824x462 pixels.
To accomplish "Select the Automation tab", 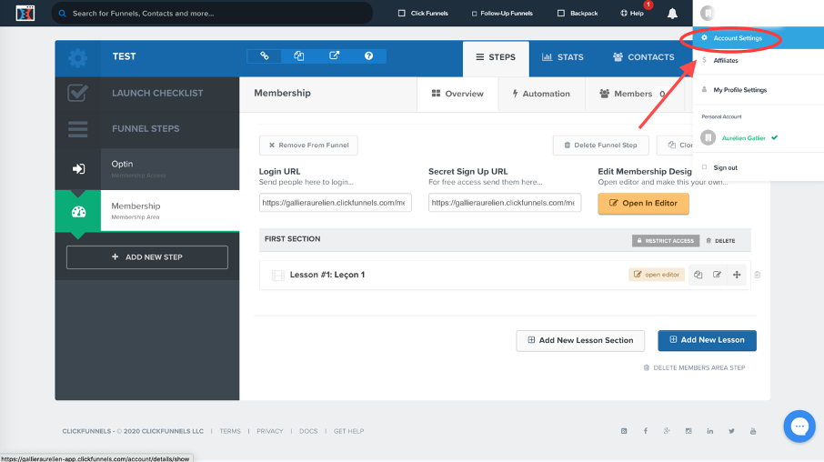I will 541,94.
